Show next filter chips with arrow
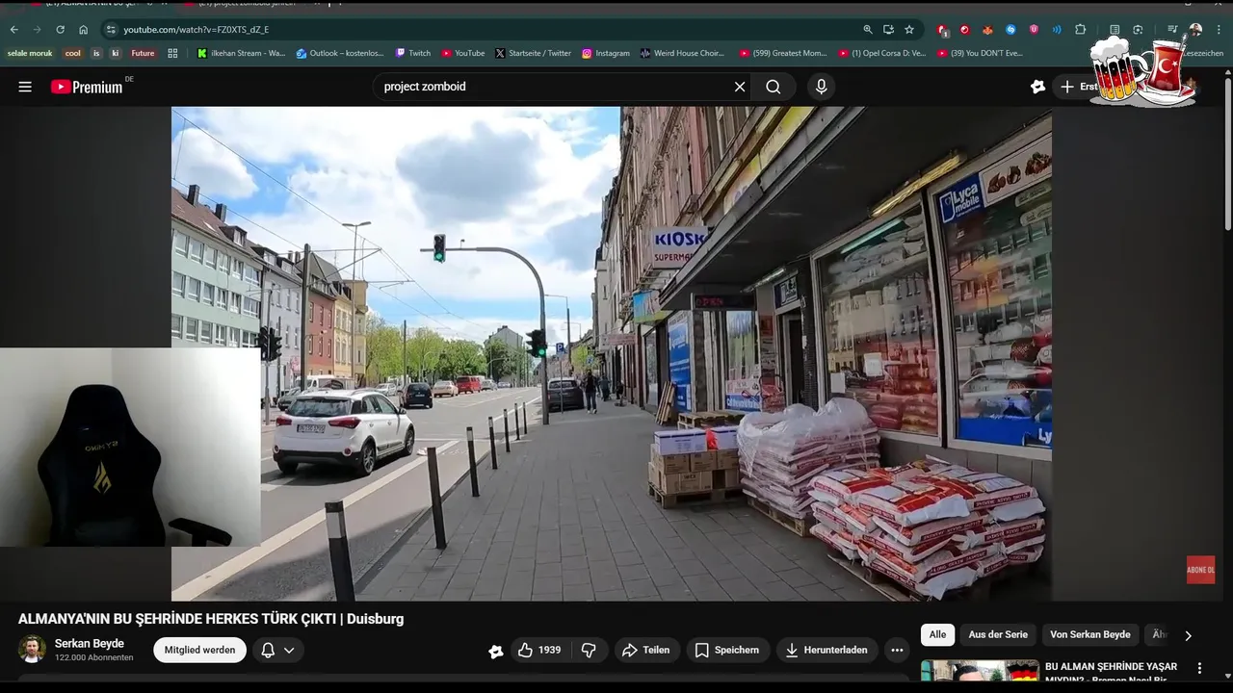1233x693 pixels. pos(1188,635)
